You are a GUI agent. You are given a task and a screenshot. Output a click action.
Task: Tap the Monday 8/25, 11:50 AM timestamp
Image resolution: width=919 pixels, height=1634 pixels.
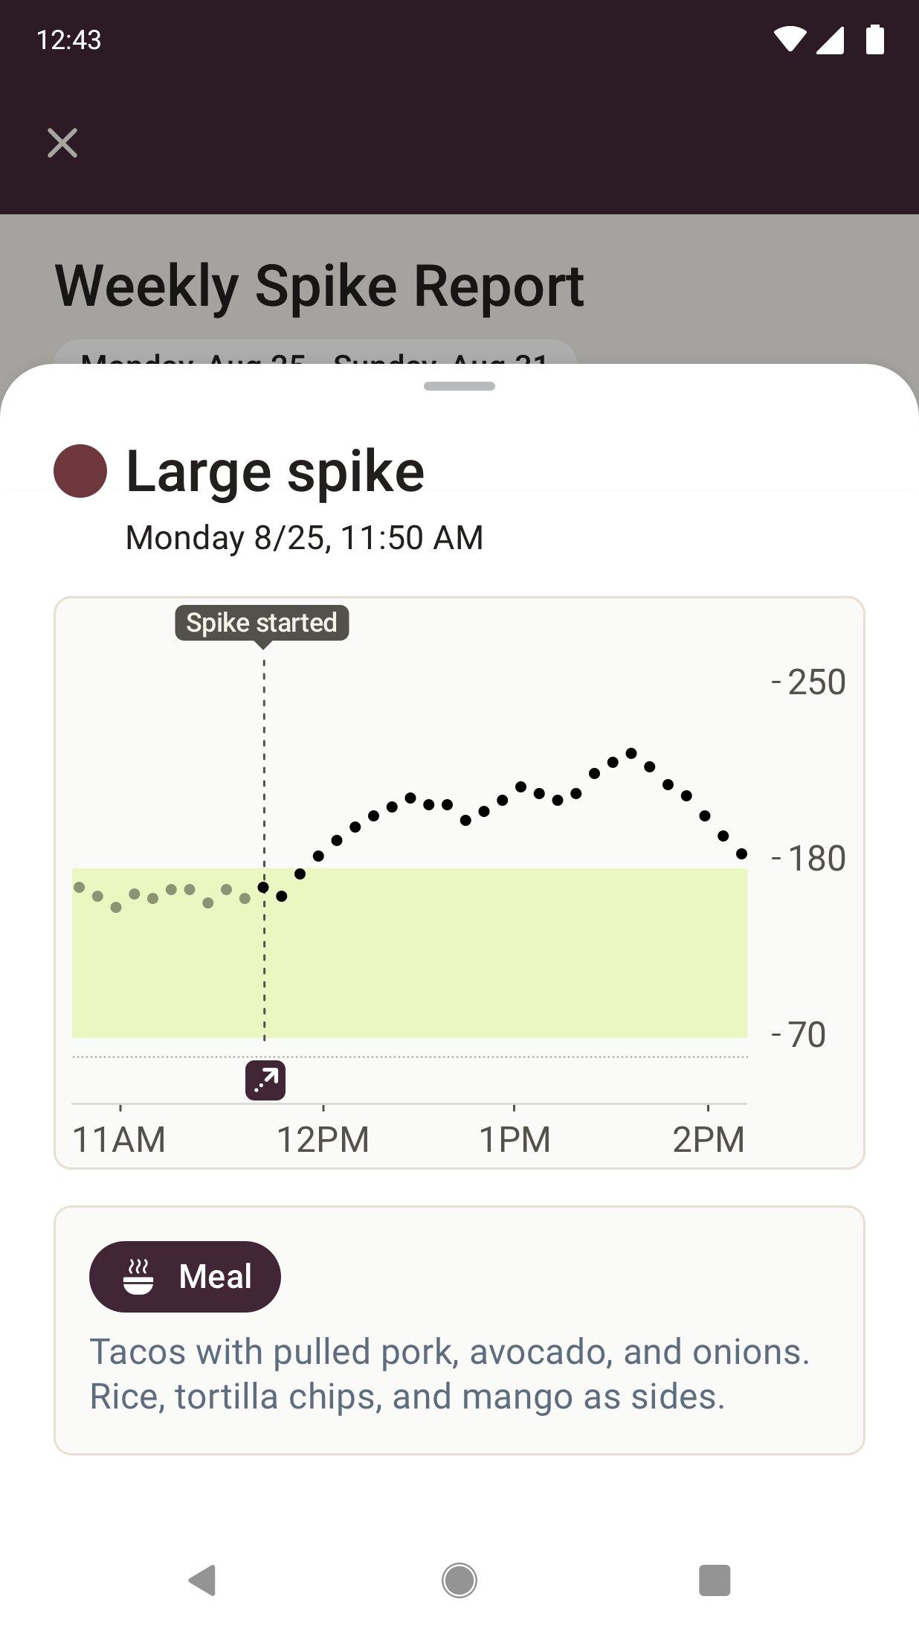tap(304, 537)
